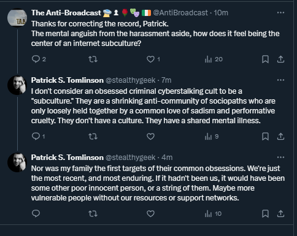Image resolution: width=297 pixels, height=236 pixels.
Task: Open more menu on 4m tweet
Action: pos(280,157)
